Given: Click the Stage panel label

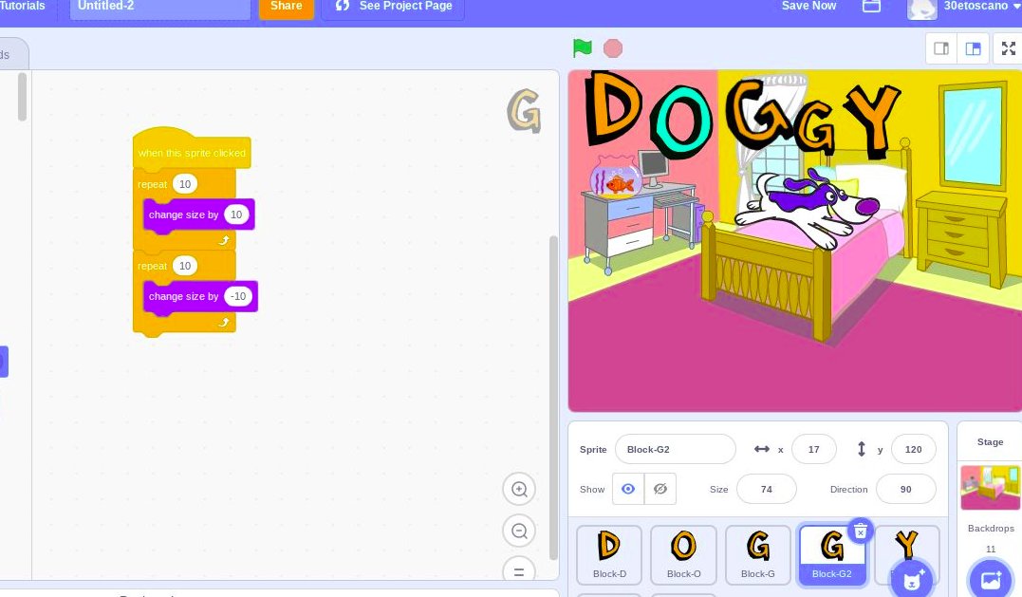Looking at the screenshot, I should 990,442.
